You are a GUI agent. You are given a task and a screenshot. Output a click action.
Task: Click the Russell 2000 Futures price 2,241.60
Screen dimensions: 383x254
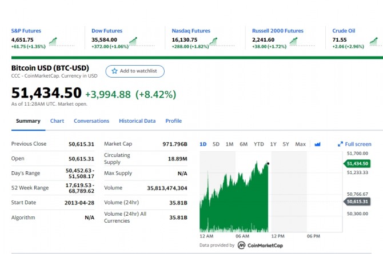tap(264, 40)
